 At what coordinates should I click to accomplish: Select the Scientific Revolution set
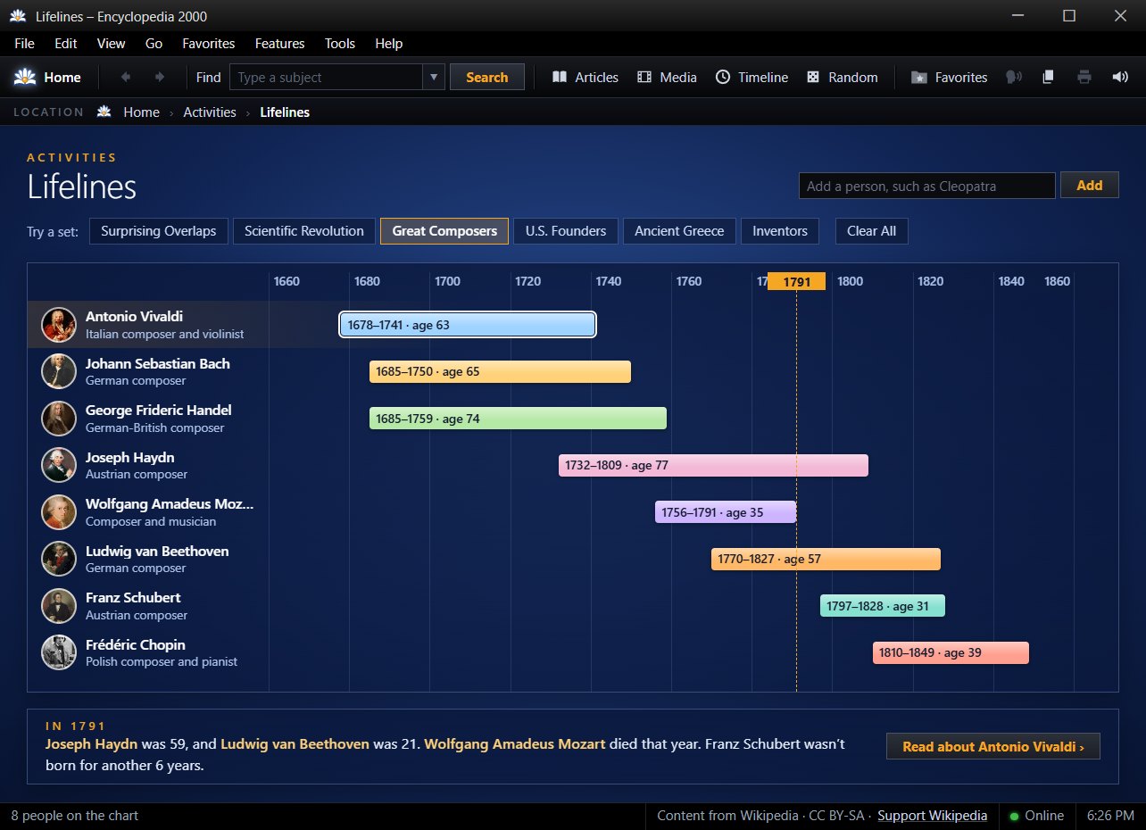[304, 231]
